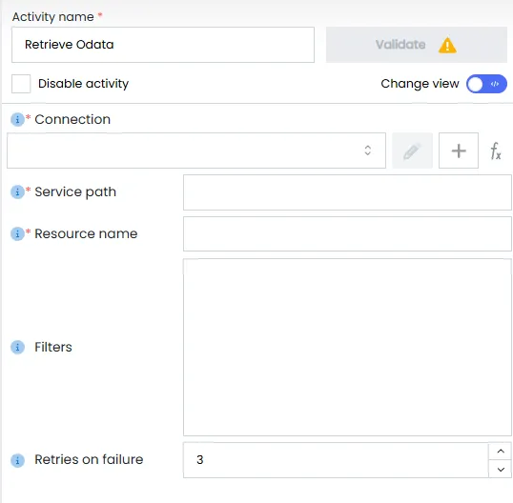Check the Disable activity checkbox
The image size is (513, 503).
[21, 84]
